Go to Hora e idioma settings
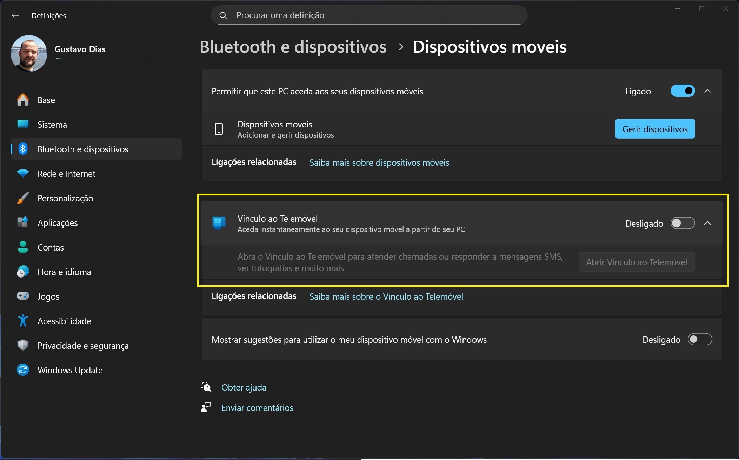 pos(64,272)
